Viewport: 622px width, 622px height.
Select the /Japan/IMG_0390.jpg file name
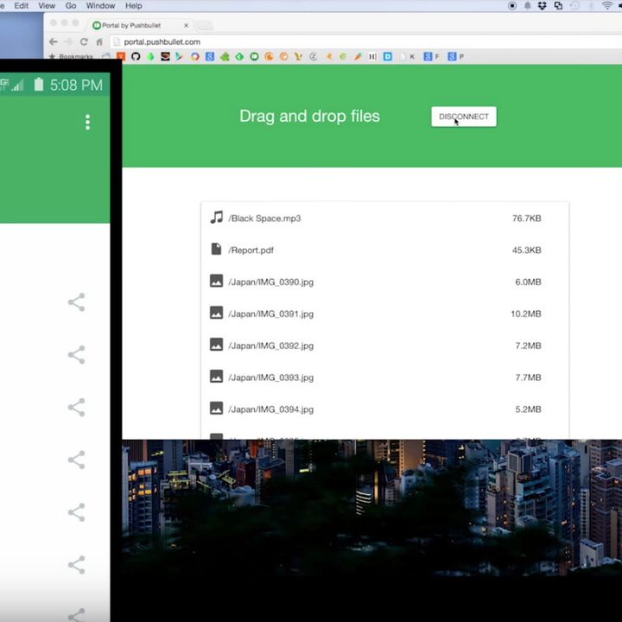[x=271, y=282]
